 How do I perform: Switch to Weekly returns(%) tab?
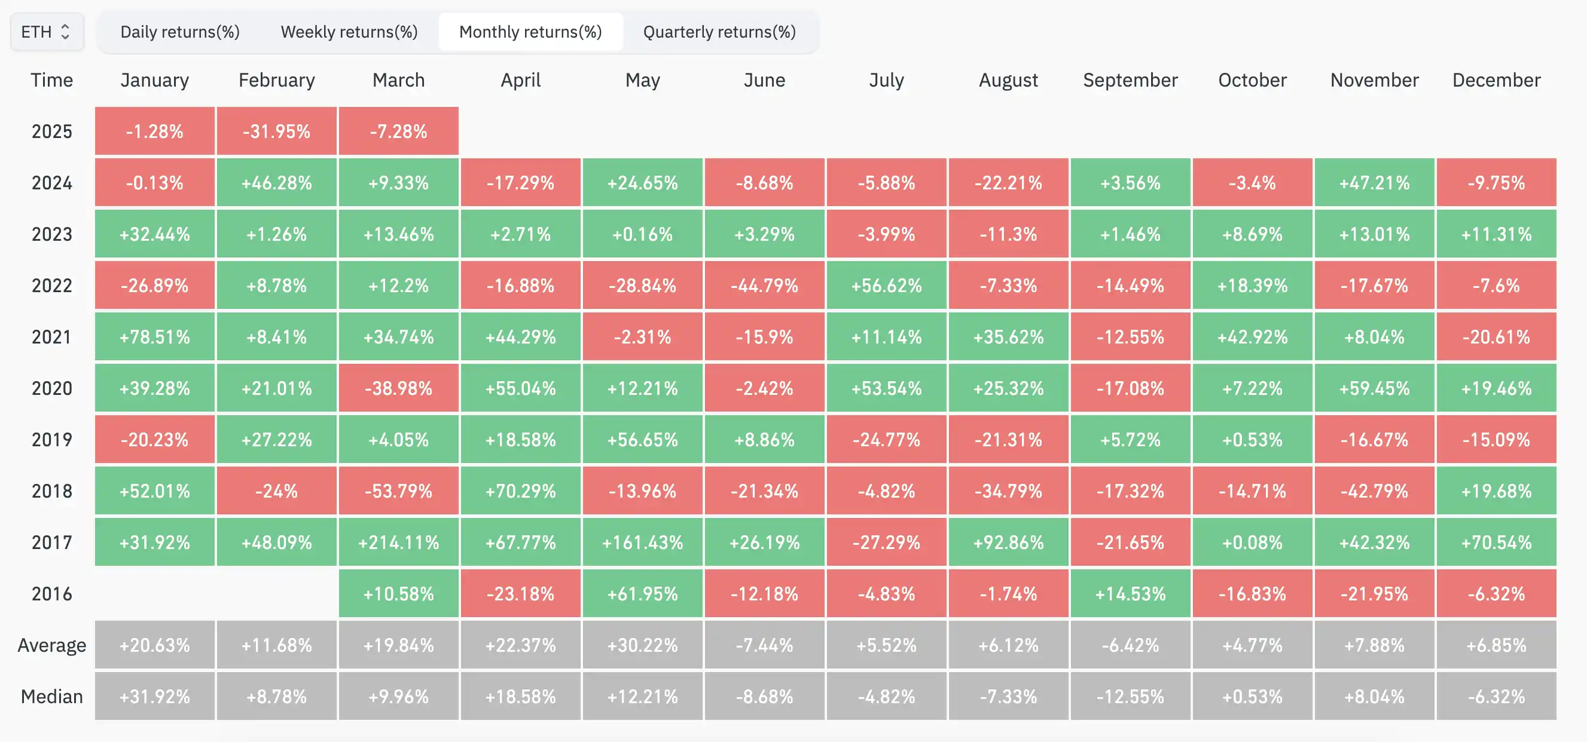point(349,32)
